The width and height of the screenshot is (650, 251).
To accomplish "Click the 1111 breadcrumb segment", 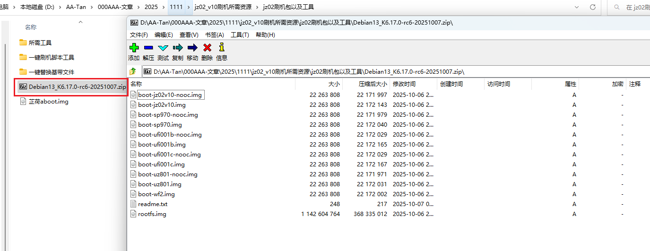I will [x=176, y=7].
